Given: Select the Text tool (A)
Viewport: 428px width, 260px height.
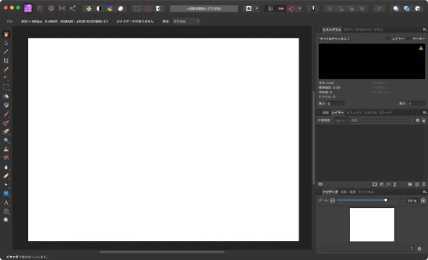Looking at the screenshot, I should [x=6, y=202].
